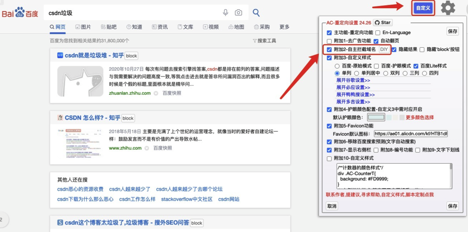Enable 附加10-自定义样式 checkbox

(x=329, y=158)
